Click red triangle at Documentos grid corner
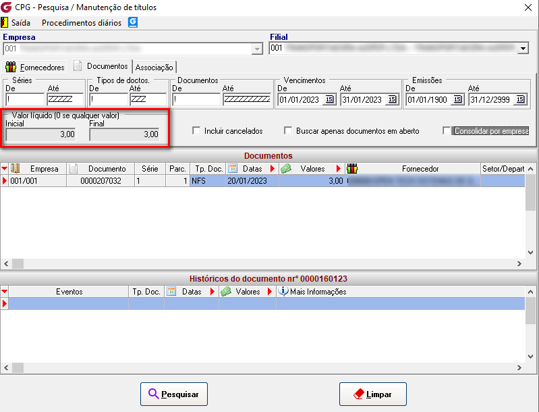 click(x=5, y=169)
